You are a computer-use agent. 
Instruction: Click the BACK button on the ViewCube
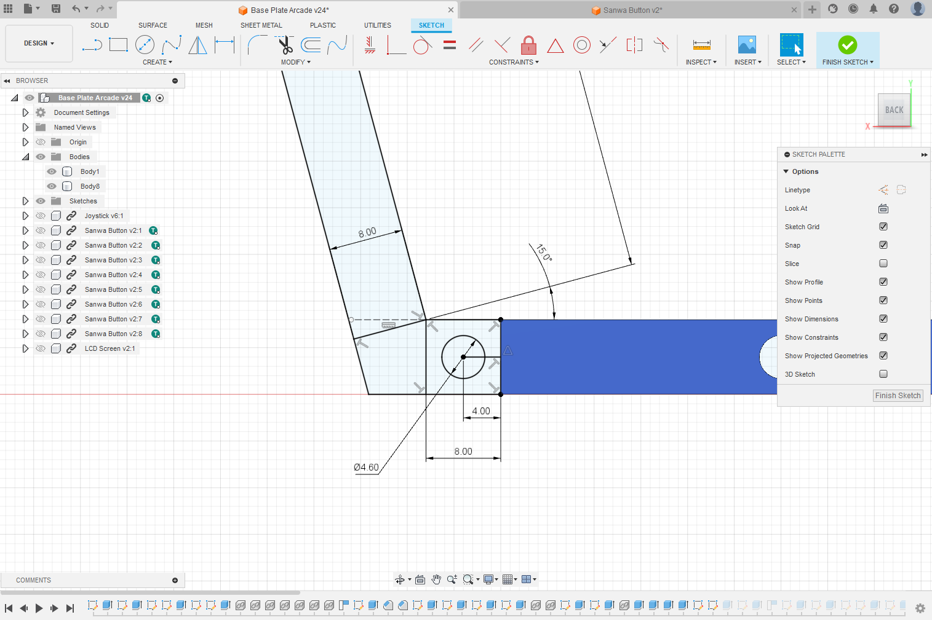893,110
